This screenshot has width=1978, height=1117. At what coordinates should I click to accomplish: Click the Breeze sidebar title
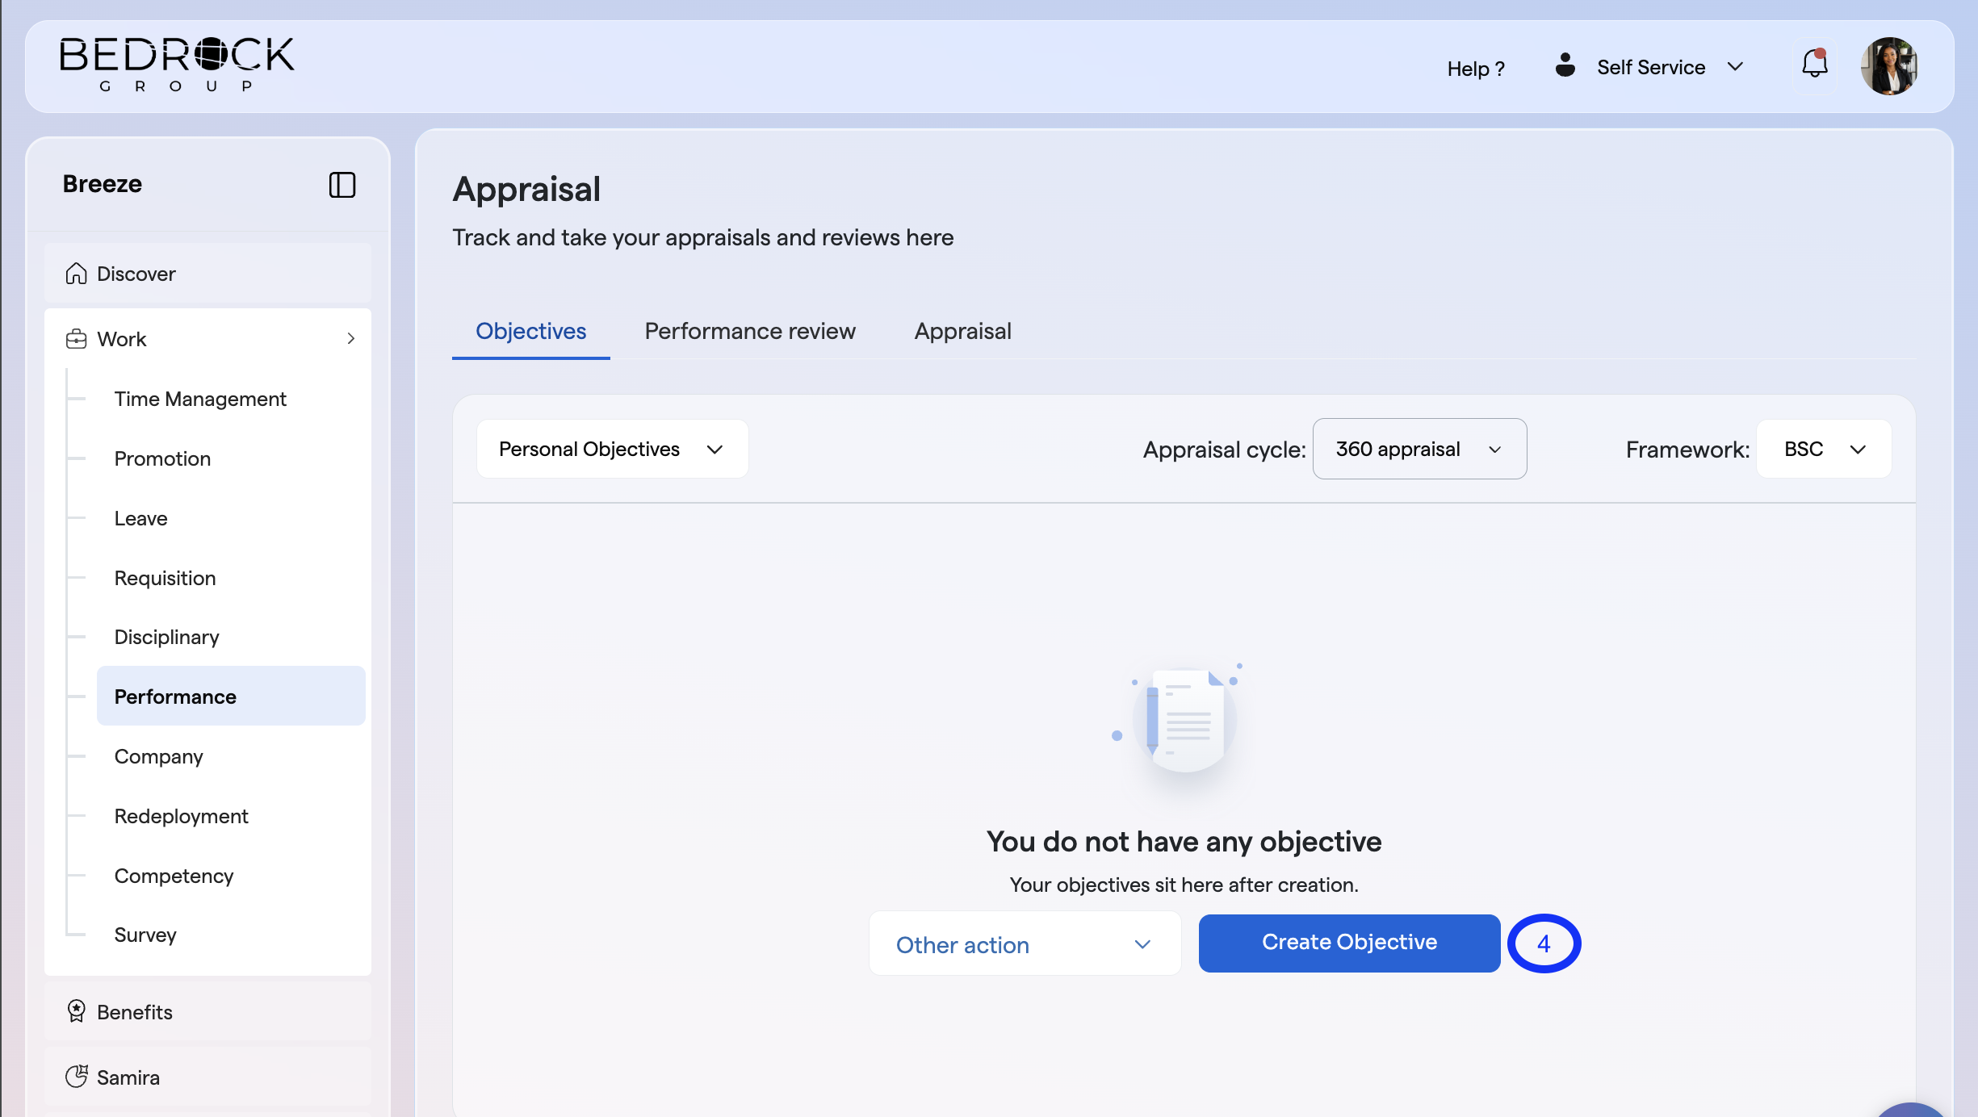[103, 184]
